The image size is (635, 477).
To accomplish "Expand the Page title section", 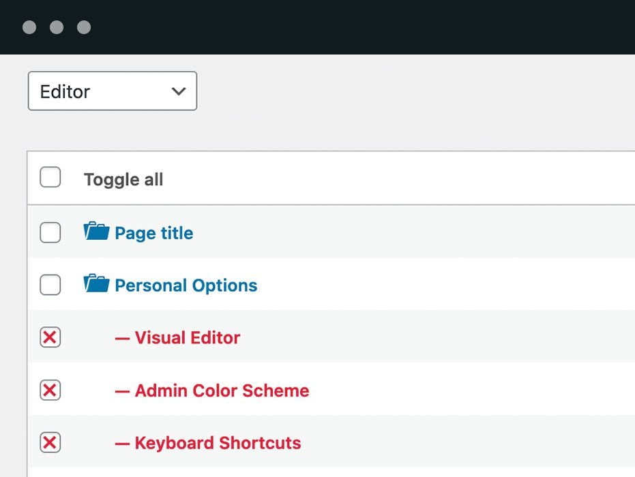I will click(x=153, y=233).
